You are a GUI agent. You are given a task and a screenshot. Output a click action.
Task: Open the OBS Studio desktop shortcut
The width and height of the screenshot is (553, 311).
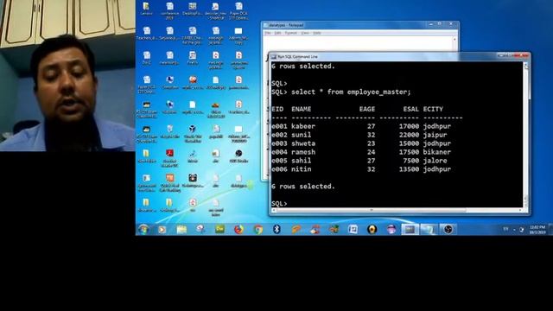pyautogui.click(x=238, y=156)
